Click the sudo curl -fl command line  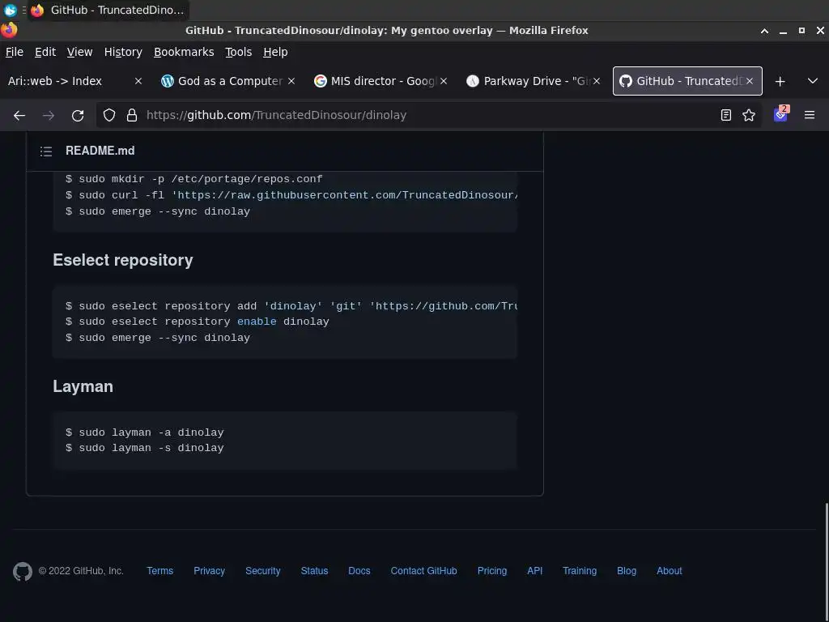click(x=291, y=195)
